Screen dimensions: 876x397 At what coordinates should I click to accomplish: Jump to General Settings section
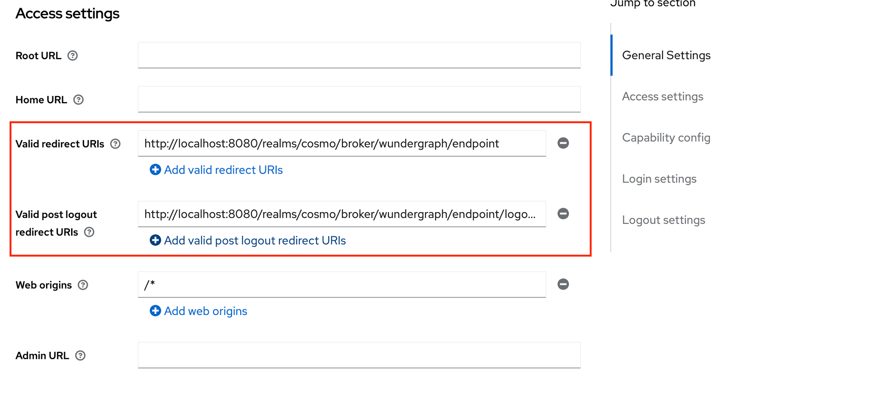pos(666,55)
